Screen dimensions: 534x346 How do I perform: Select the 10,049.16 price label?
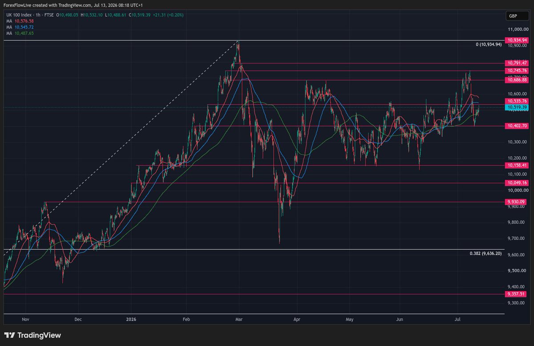516,183
